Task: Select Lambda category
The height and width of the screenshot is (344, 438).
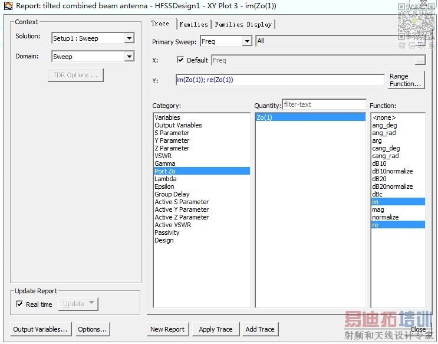Action: point(202,179)
